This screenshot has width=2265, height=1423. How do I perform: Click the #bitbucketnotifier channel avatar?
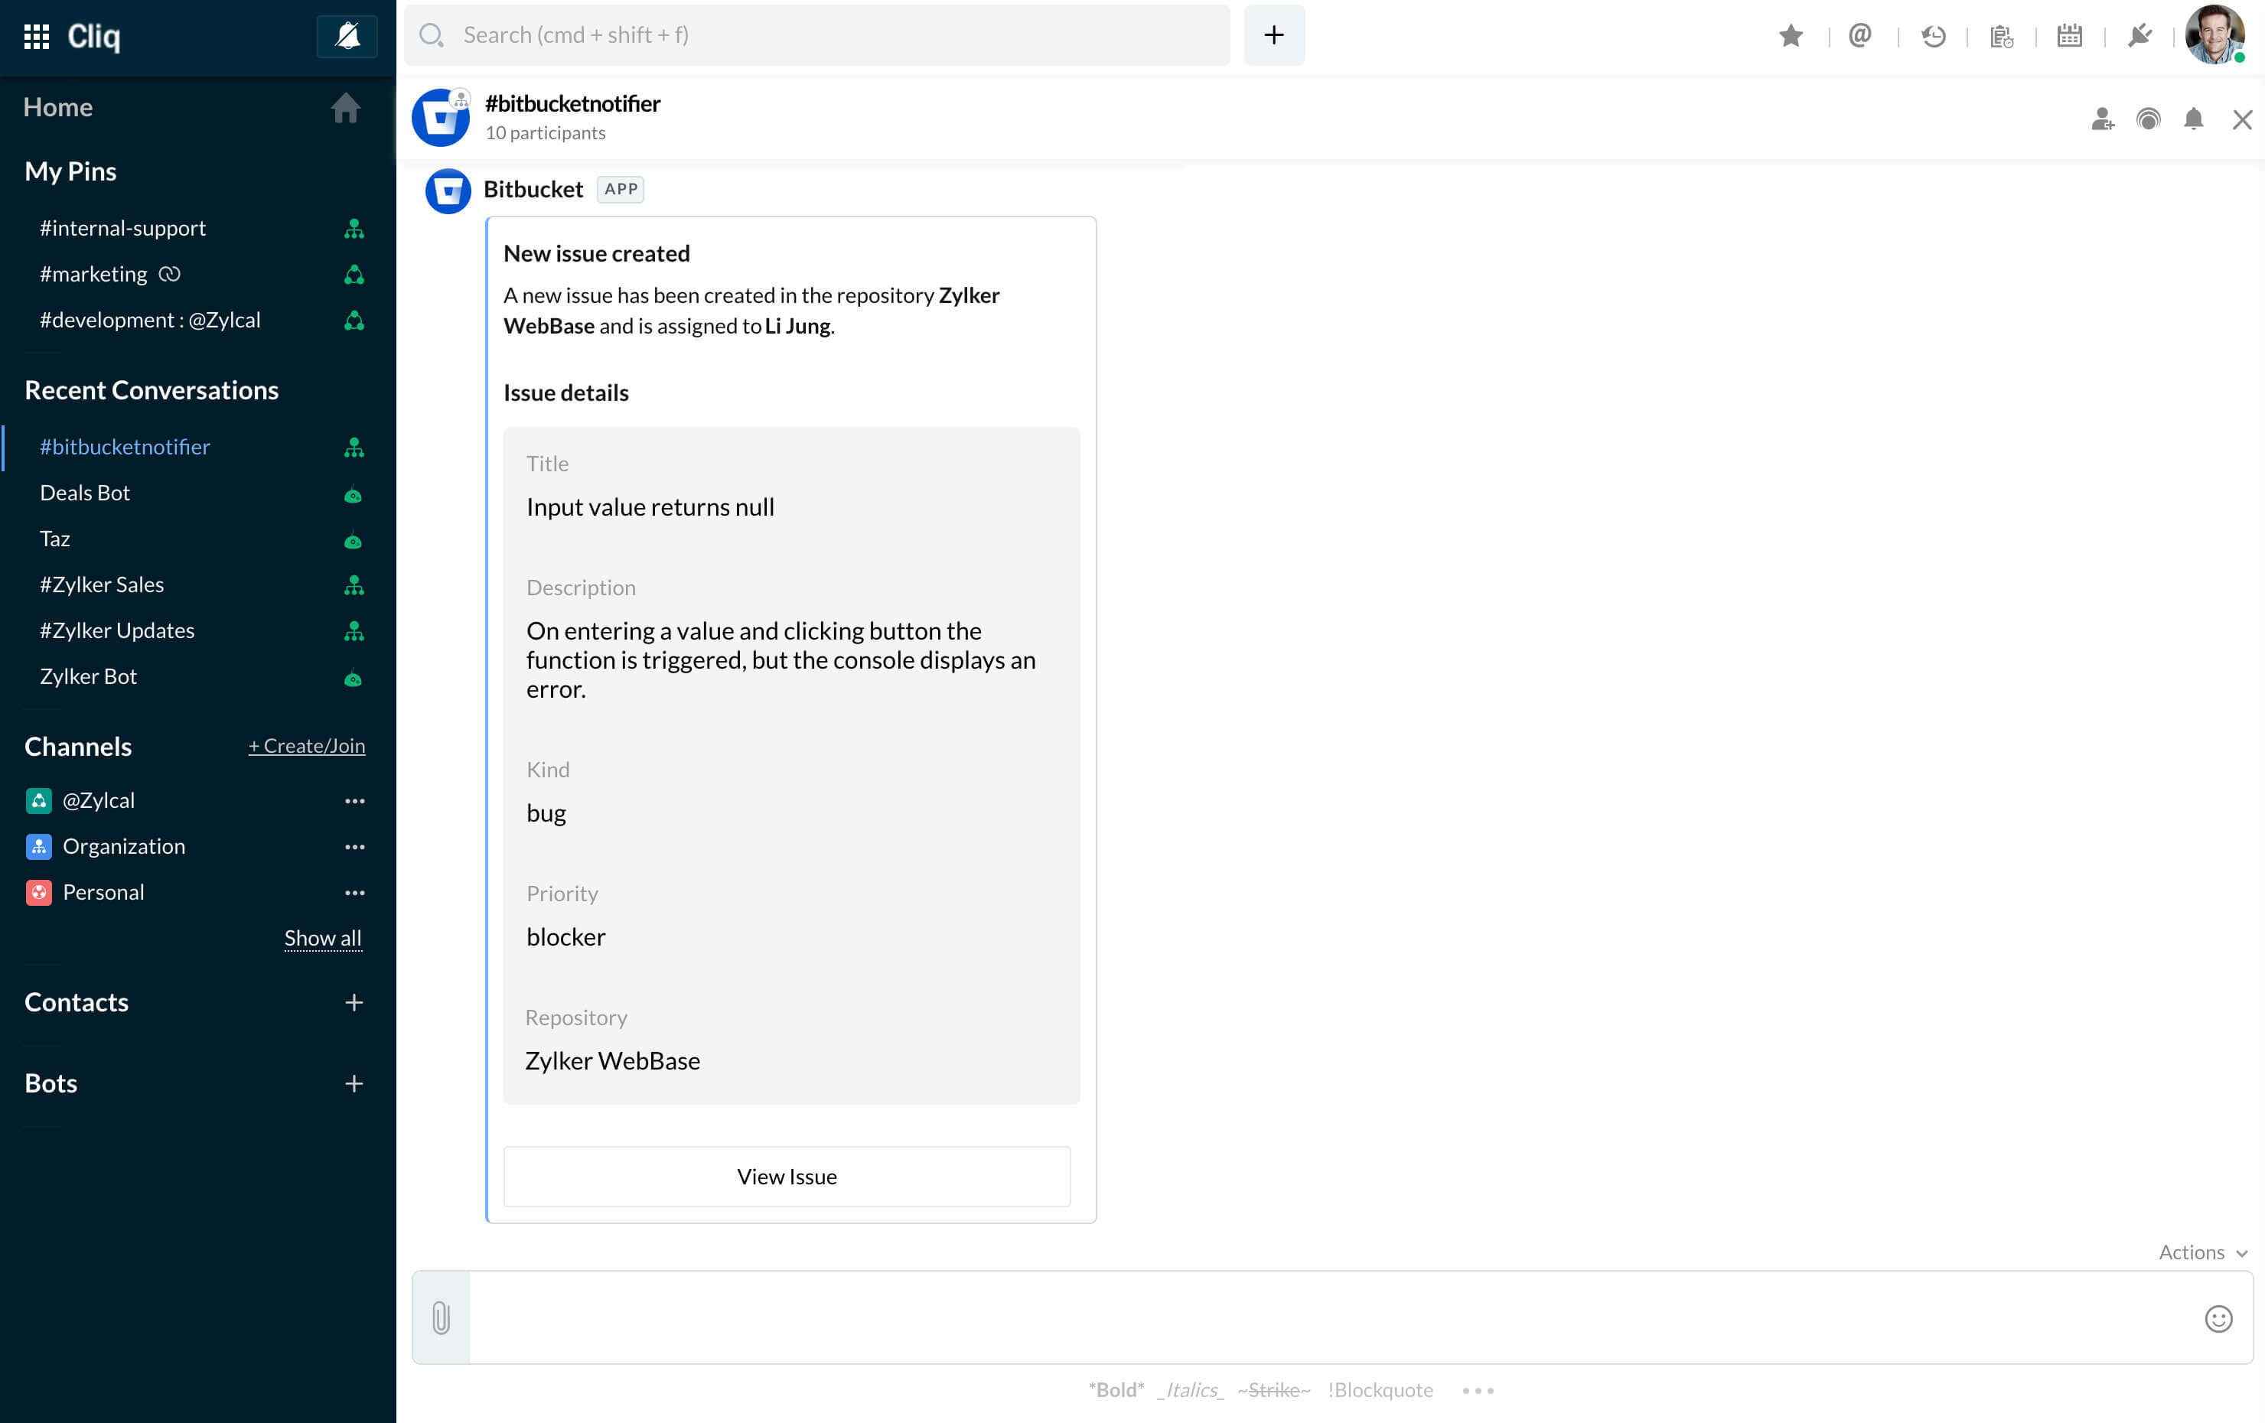[440, 118]
